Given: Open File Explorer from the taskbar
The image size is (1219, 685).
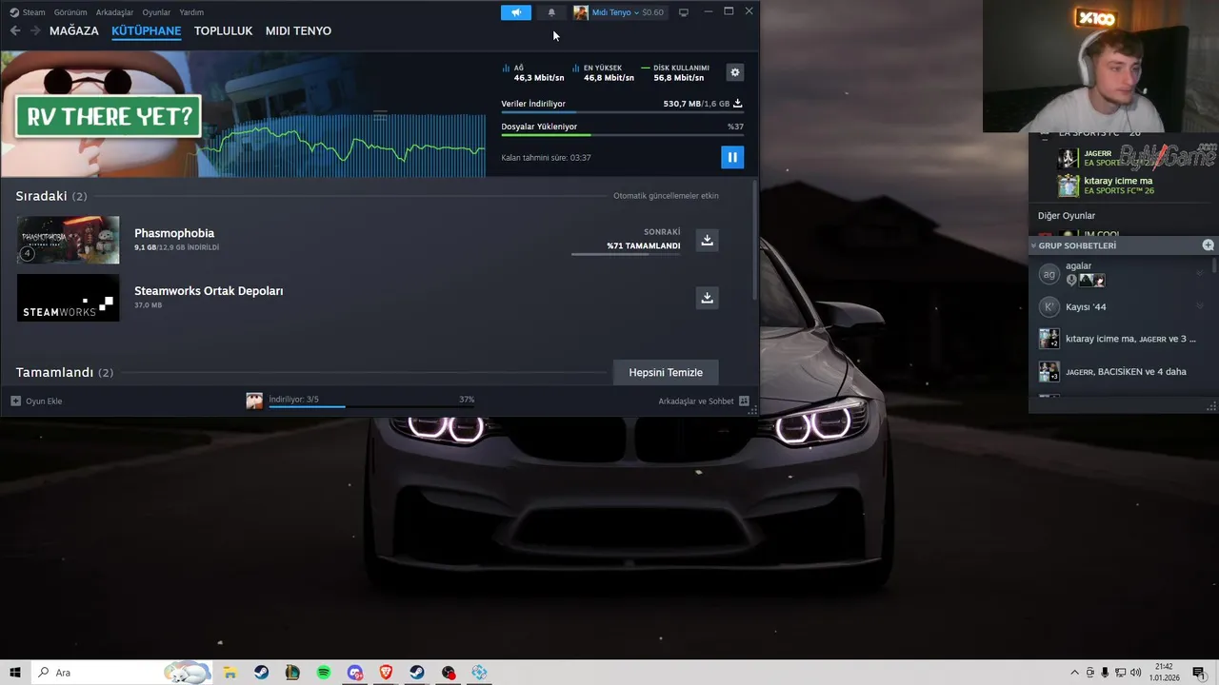Looking at the screenshot, I should tap(230, 673).
